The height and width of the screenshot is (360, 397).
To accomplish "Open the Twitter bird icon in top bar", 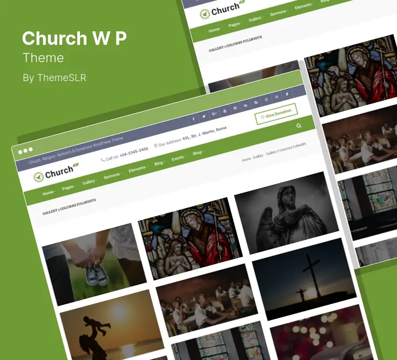I will tap(204, 116).
